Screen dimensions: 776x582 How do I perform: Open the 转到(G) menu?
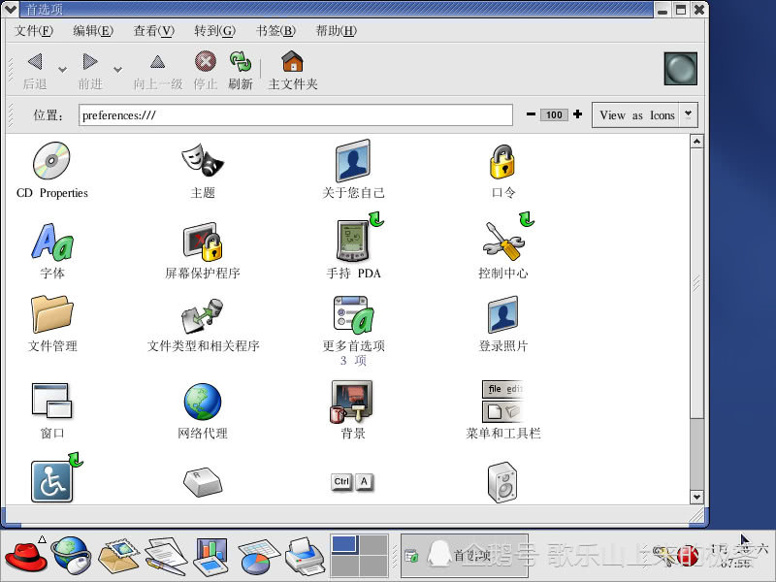214,31
